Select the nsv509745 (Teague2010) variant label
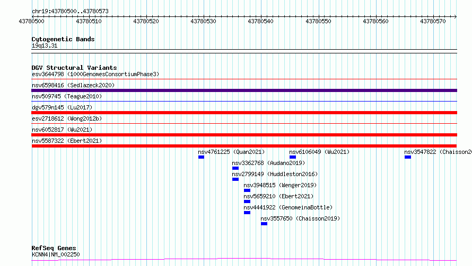This screenshot has width=472, height=266. coord(67,96)
